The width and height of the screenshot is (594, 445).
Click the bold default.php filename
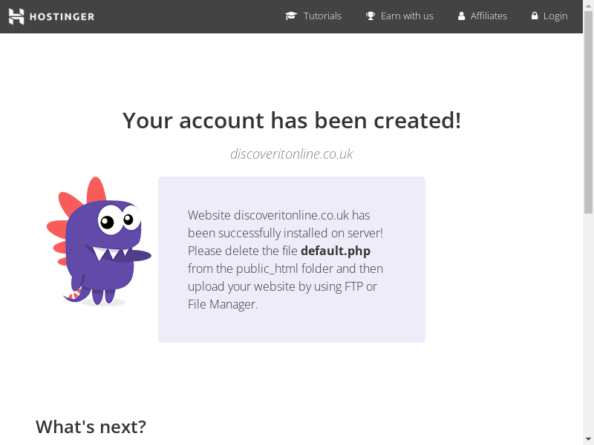[x=335, y=251]
